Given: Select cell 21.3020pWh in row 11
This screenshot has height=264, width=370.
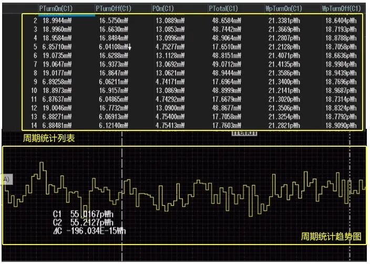Looking at the screenshot, I should click(x=284, y=99).
